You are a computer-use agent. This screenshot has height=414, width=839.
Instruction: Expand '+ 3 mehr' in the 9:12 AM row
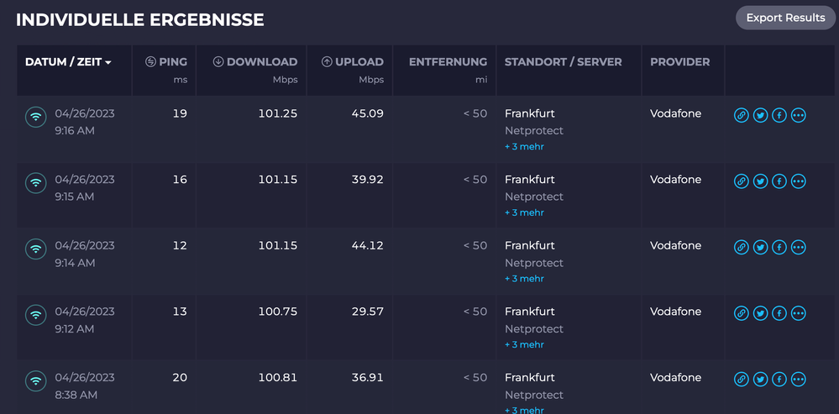524,344
